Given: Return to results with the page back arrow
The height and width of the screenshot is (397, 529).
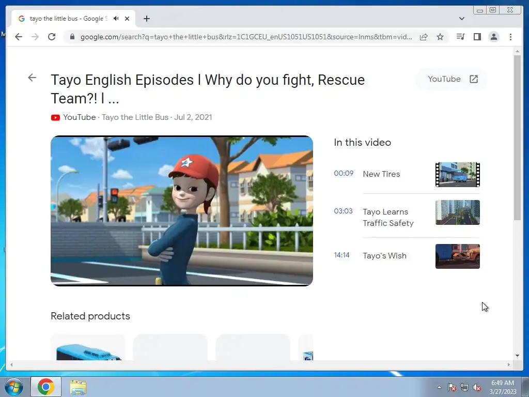Looking at the screenshot, I should pyautogui.click(x=32, y=78).
